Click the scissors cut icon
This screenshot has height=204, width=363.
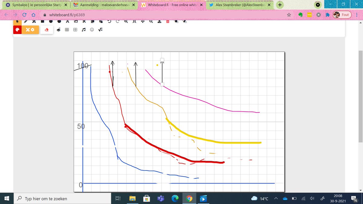(x=84, y=21)
